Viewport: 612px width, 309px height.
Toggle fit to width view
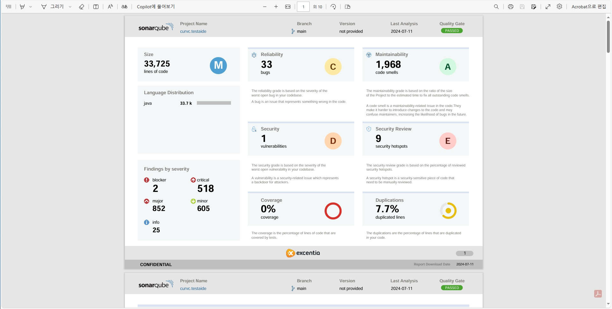288,7
